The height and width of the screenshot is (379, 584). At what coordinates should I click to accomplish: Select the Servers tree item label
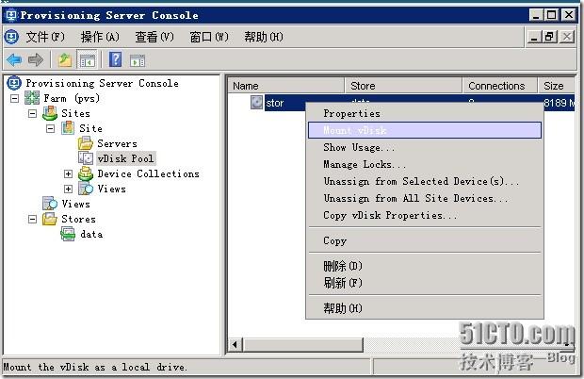coord(118,143)
